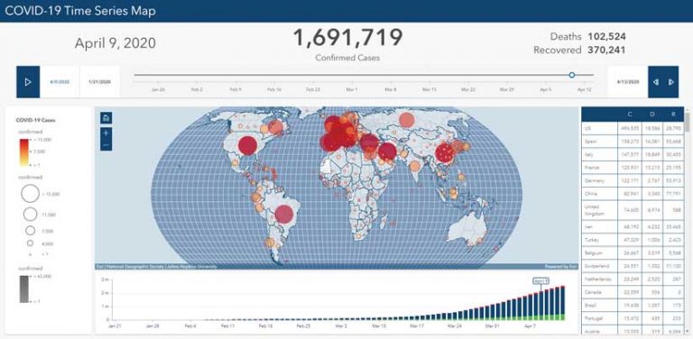
Task: Select the large US case circle
Action: click(x=247, y=145)
